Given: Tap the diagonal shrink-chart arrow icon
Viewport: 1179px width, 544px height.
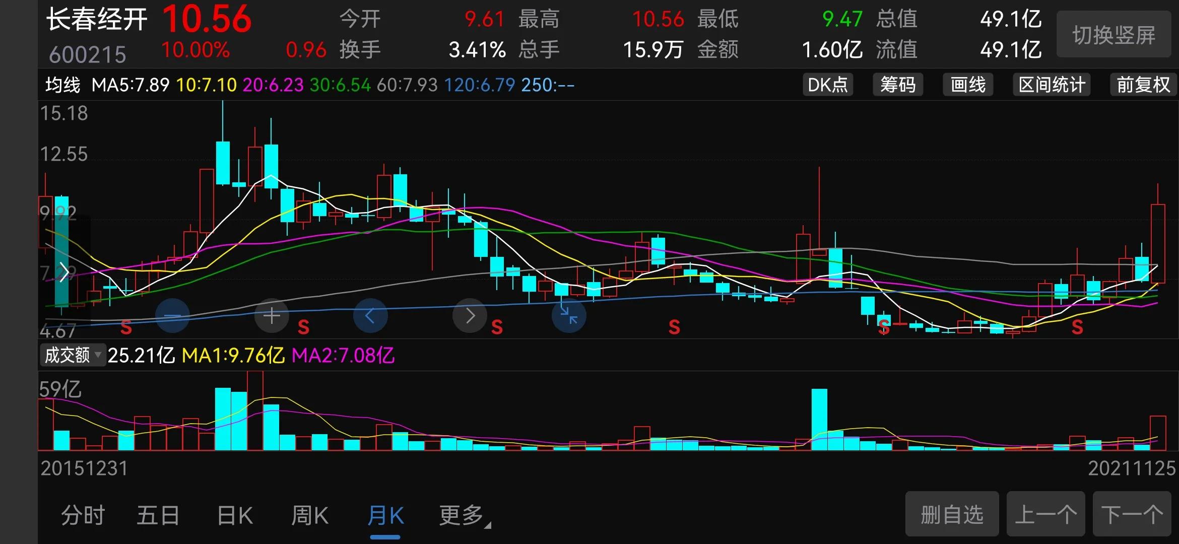Looking at the screenshot, I should [x=568, y=315].
